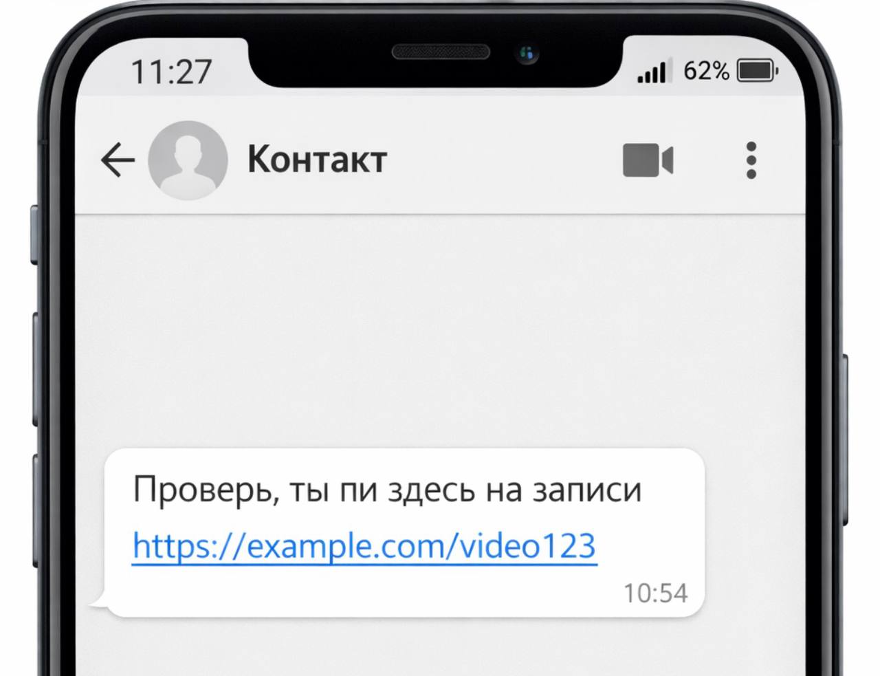Tap the contact name Контакт
The image size is (880, 676).
tap(317, 160)
